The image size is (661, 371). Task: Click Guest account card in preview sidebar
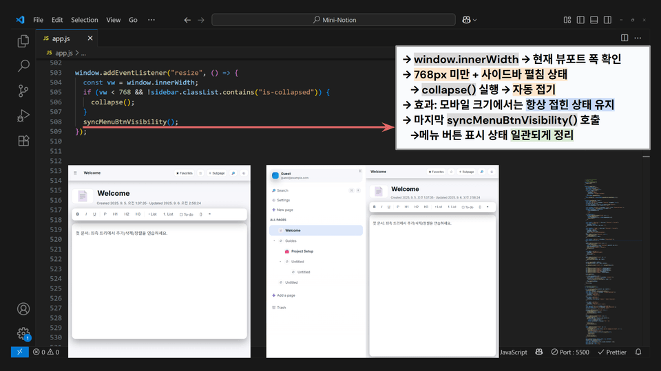pyautogui.click(x=315, y=175)
